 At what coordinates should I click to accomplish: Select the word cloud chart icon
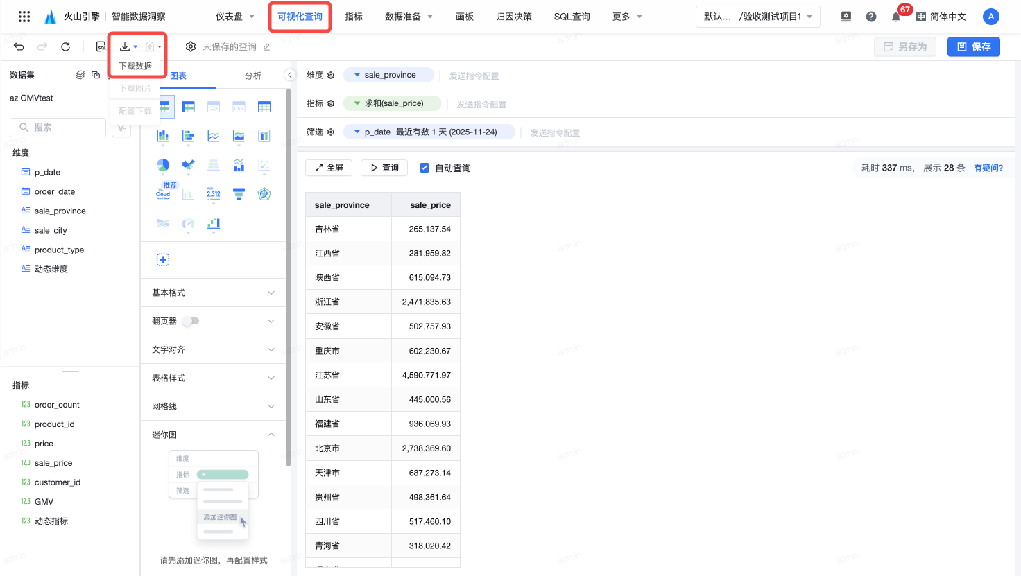pyautogui.click(x=163, y=194)
